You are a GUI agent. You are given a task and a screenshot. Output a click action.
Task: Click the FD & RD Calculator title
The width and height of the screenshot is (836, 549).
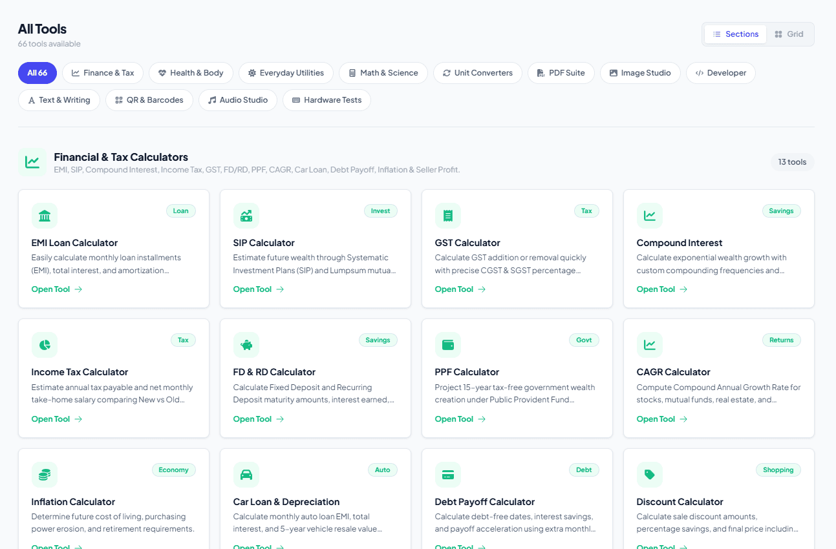(274, 372)
